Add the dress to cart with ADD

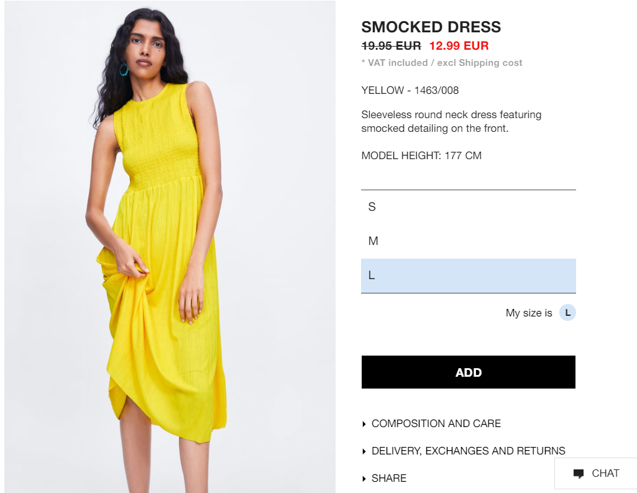point(469,372)
